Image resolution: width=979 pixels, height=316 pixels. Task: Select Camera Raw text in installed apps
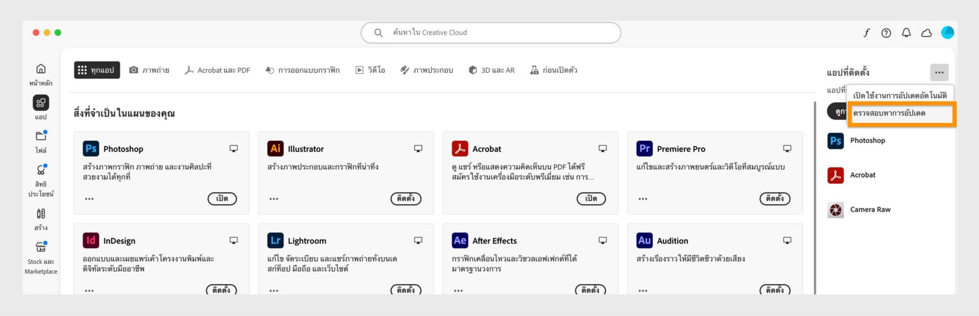(870, 210)
